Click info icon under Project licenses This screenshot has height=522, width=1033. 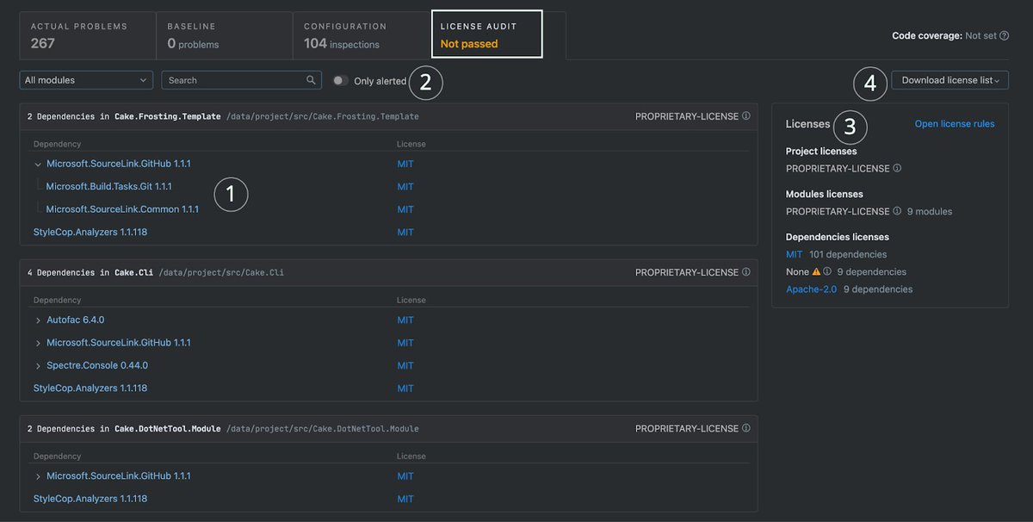[x=897, y=168]
